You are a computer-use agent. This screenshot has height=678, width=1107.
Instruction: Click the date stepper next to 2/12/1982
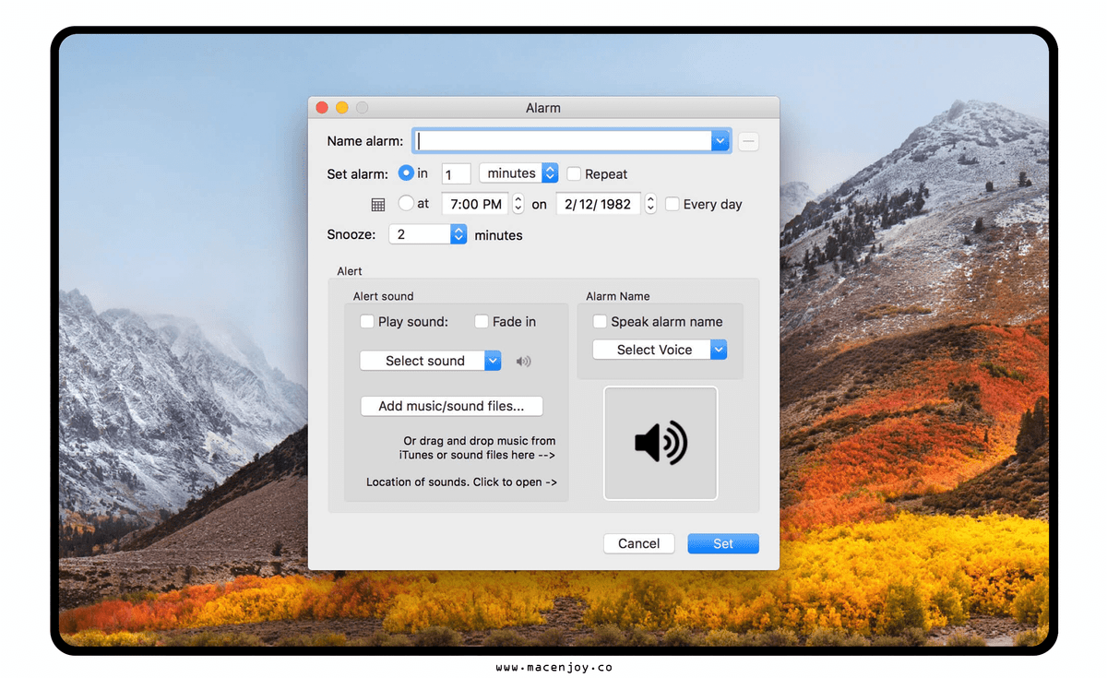coord(650,204)
